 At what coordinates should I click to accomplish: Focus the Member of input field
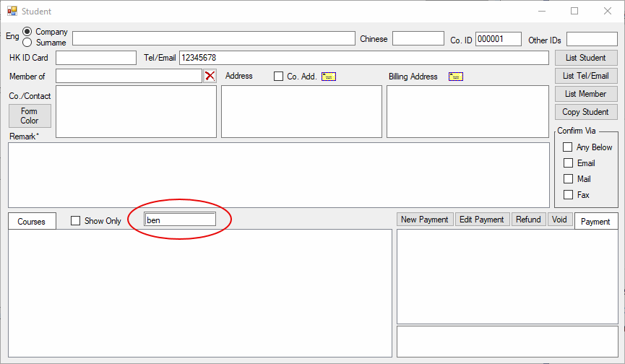[129, 76]
